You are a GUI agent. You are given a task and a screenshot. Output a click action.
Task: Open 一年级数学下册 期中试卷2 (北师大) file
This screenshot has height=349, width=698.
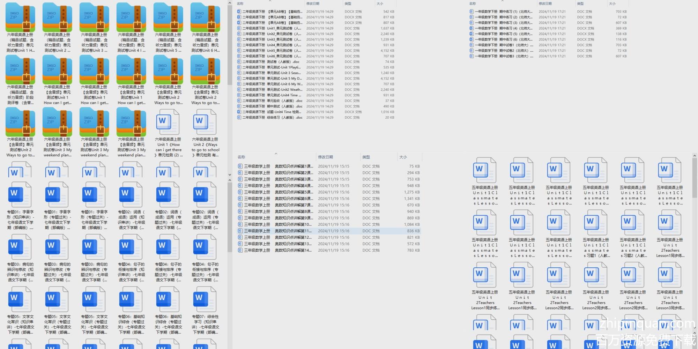click(x=503, y=51)
